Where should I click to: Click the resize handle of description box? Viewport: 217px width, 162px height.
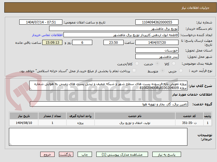(x=31, y=89)
